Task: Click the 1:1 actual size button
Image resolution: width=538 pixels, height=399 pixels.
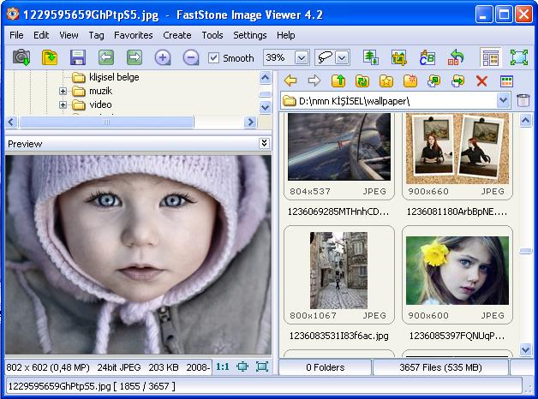Action: (222, 367)
